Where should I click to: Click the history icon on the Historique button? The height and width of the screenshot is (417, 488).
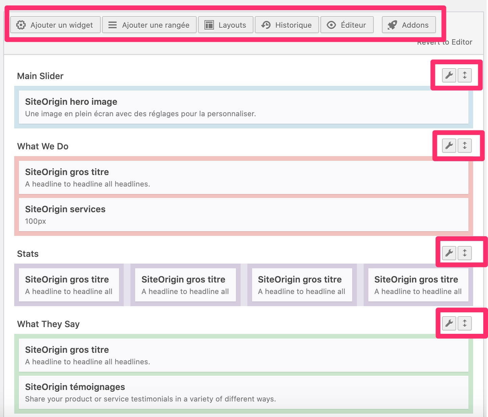pyautogui.click(x=266, y=25)
